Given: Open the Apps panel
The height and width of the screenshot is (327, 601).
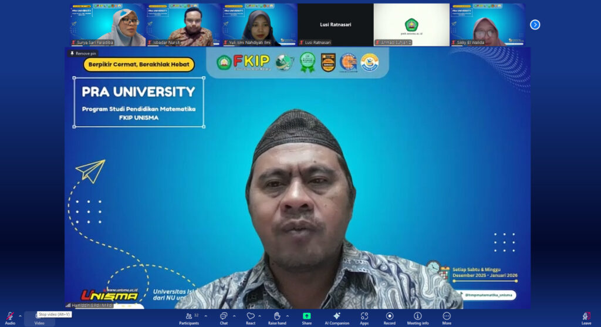Looking at the screenshot, I should coord(364,318).
